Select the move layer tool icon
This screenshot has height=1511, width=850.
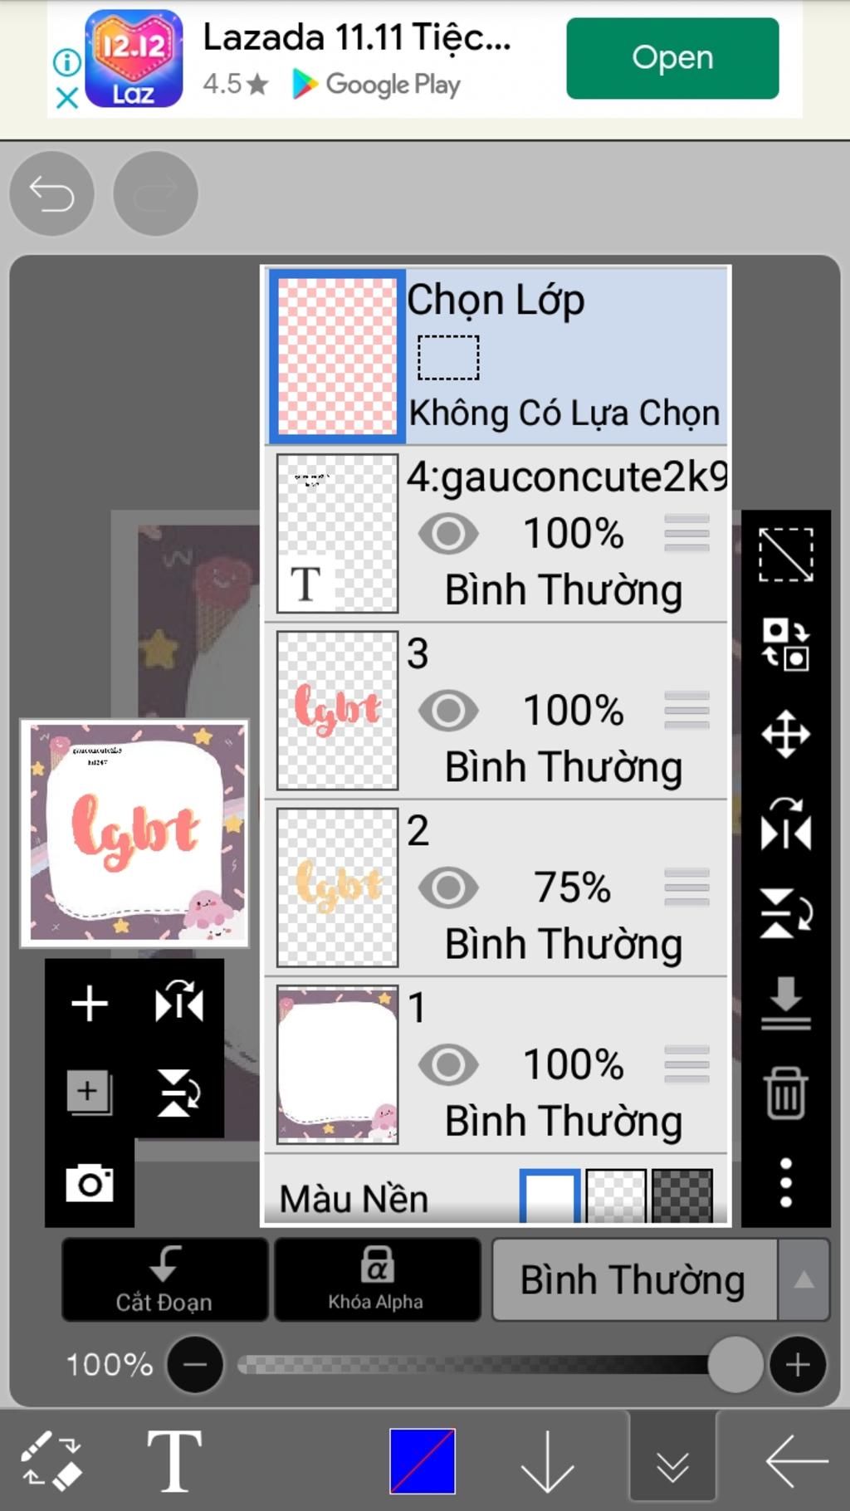[x=785, y=734]
